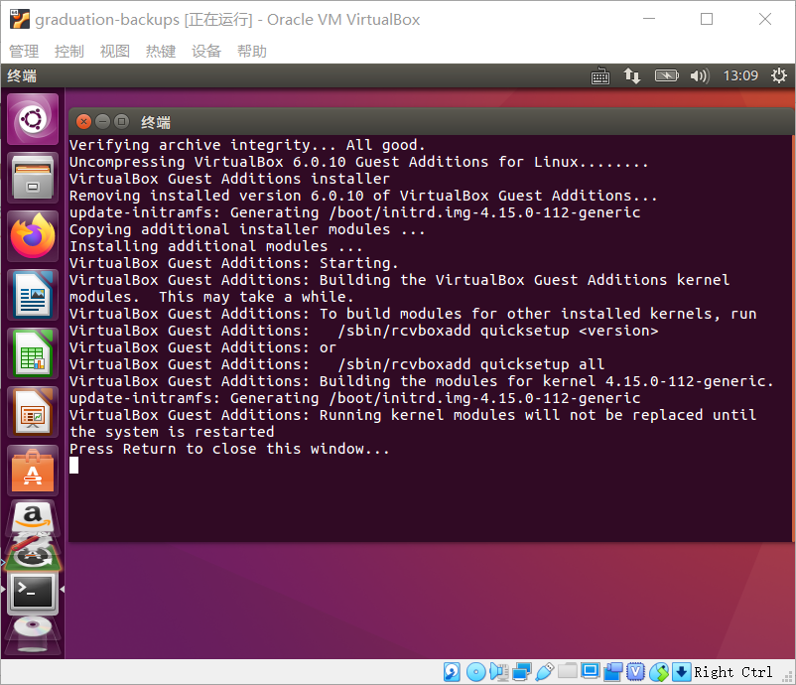Launch Firefox from the launcher
The image size is (796, 685).
click(x=33, y=236)
